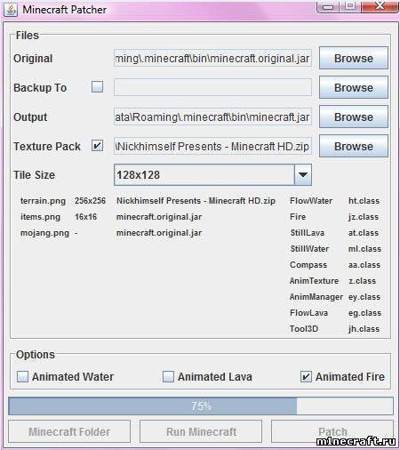Browse for the Original jar file
This screenshot has width=400, height=450.
(x=354, y=58)
